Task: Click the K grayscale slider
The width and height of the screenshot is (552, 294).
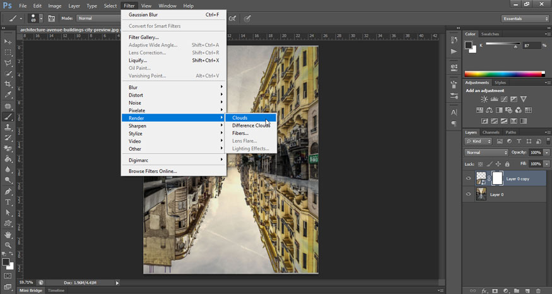Action: click(503, 44)
